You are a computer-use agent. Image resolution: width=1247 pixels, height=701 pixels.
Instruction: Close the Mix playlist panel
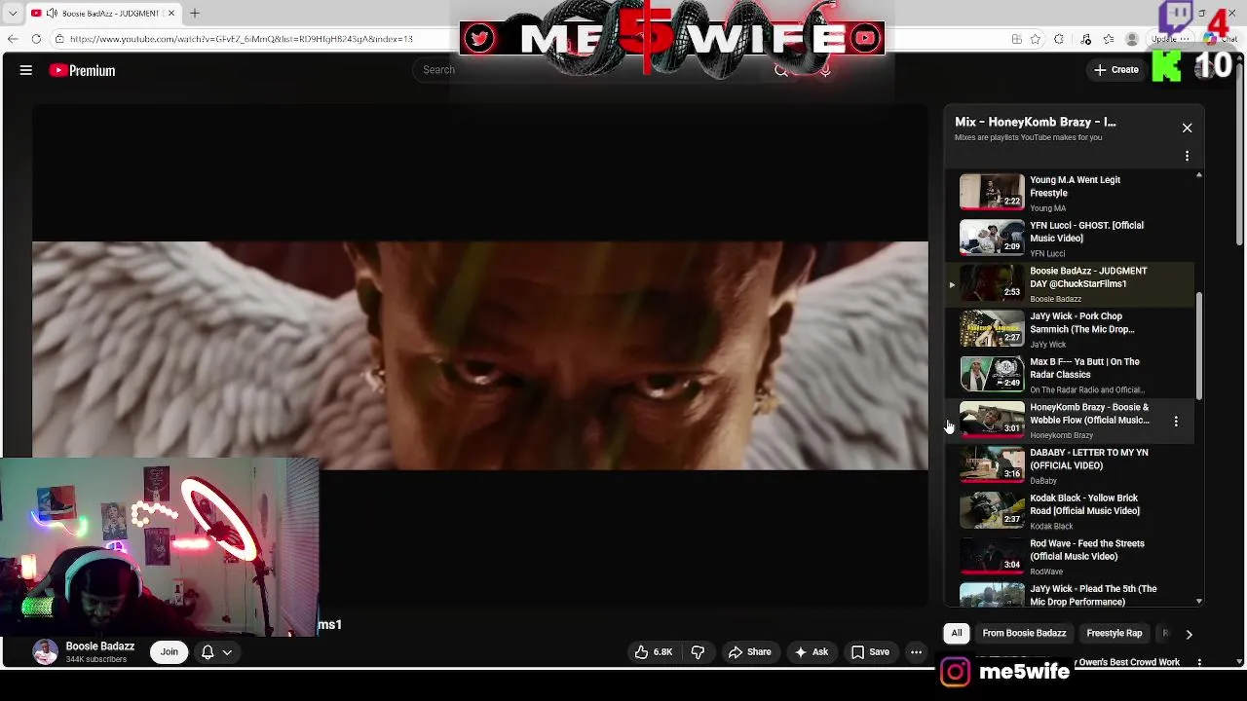1187,128
